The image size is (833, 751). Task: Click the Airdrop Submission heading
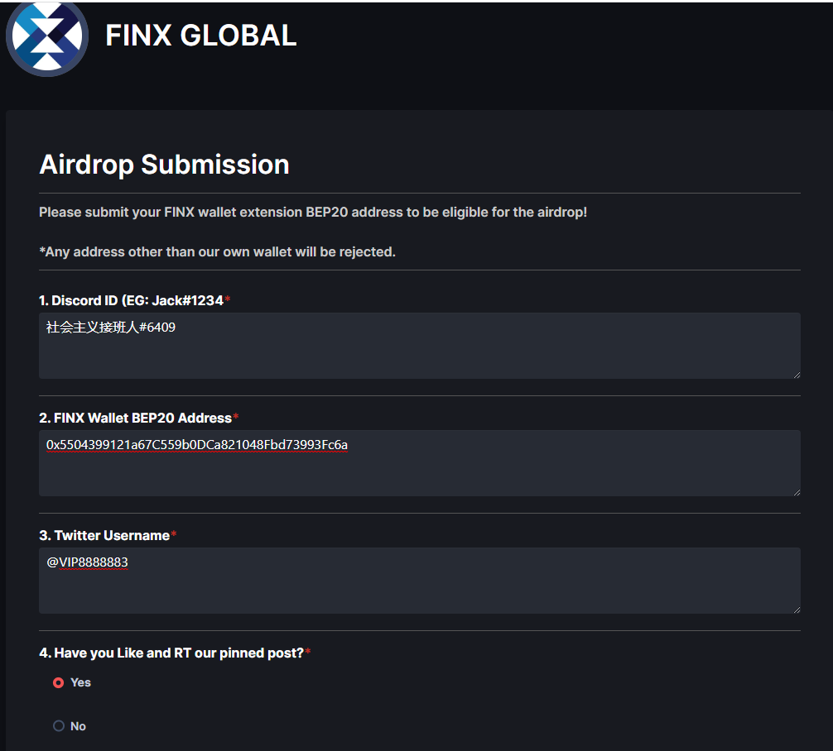point(164,165)
